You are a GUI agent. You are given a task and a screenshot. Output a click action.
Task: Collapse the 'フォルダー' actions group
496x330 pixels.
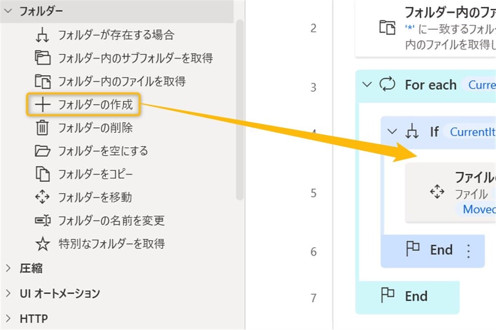click(8, 12)
